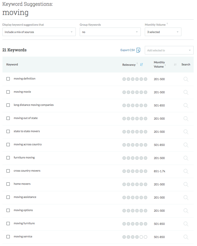Search state to state movers keyword
Viewport: 197px width, 246px height.
[186, 132]
